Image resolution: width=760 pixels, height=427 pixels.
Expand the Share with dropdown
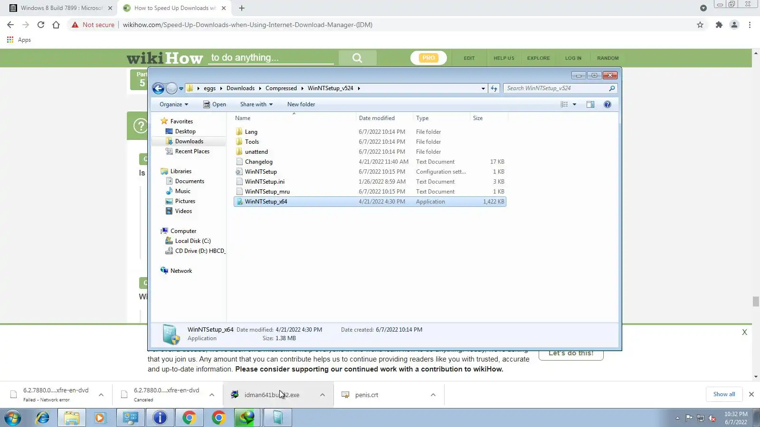point(256,104)
